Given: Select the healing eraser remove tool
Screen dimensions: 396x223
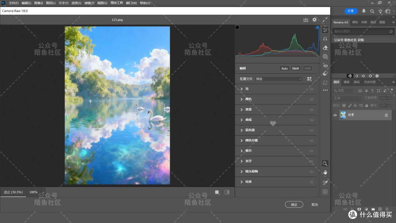Looking at the screenshot, I should point(325,47).
